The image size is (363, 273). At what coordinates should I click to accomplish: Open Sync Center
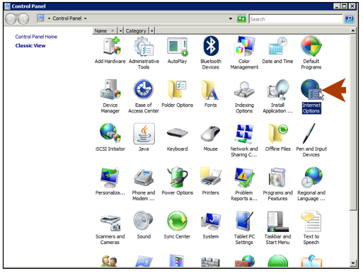(x=177, y=225)
